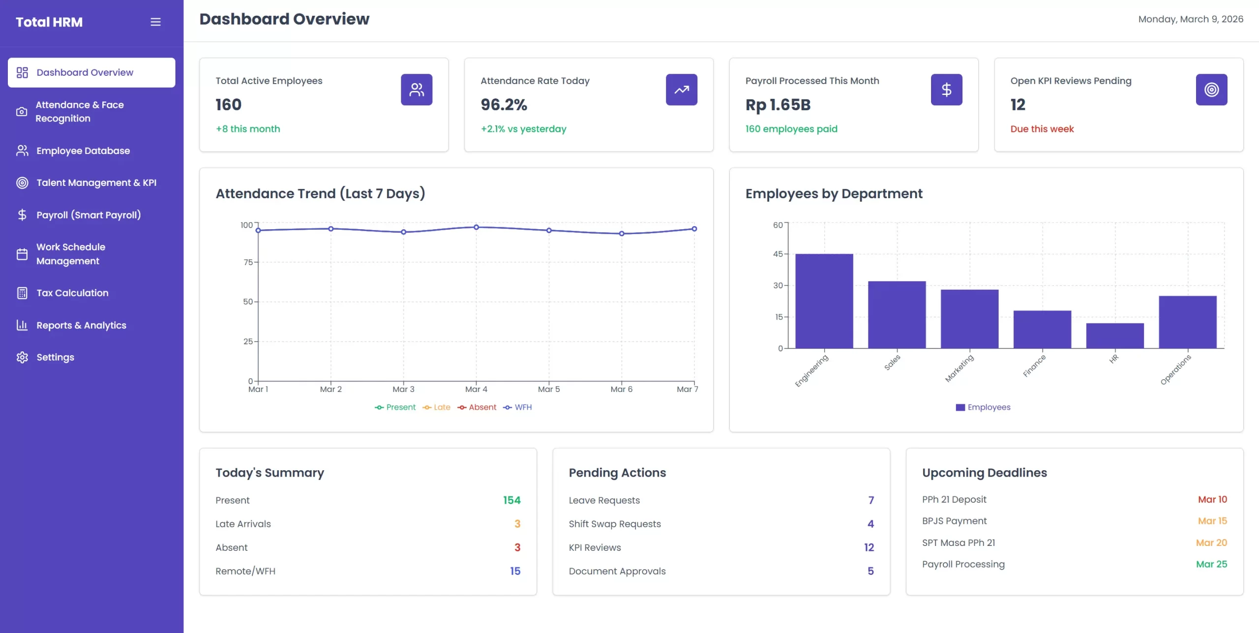
Task: Open the Employee Database menu item
Action: [83, 151]
